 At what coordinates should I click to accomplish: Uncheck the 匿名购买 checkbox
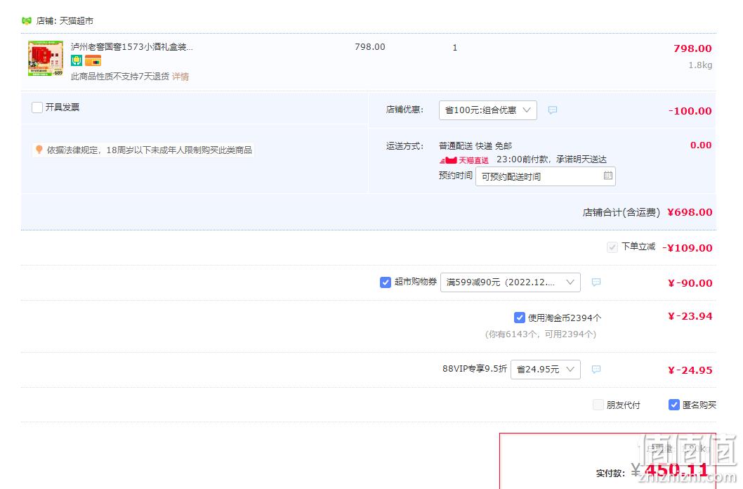point(673,405)
